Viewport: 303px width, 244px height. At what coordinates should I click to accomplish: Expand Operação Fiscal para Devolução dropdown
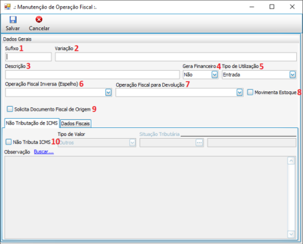point(240,92)
